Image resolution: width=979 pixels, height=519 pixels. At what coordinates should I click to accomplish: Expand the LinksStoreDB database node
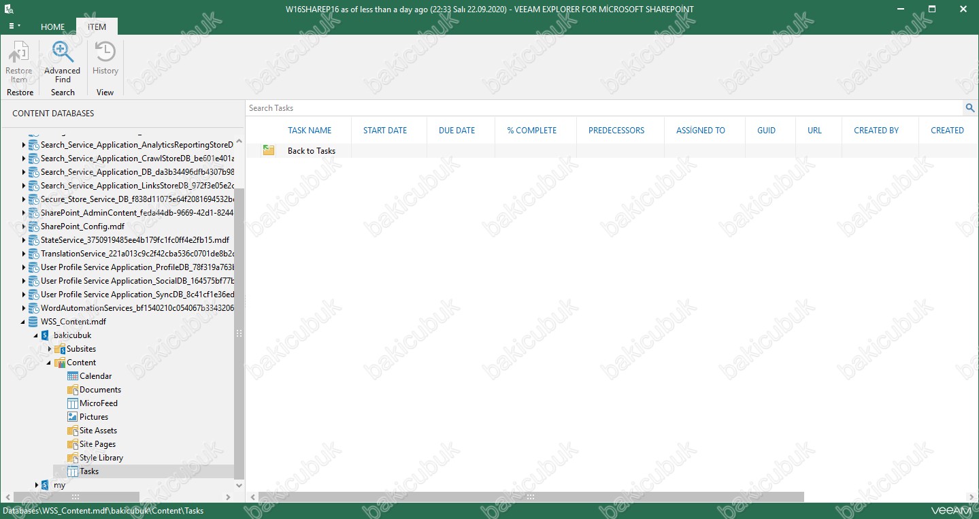(x=24, y=186)
